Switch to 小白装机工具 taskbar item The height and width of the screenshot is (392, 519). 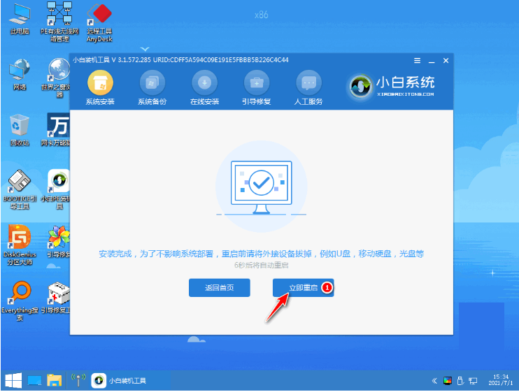[119, 381]
